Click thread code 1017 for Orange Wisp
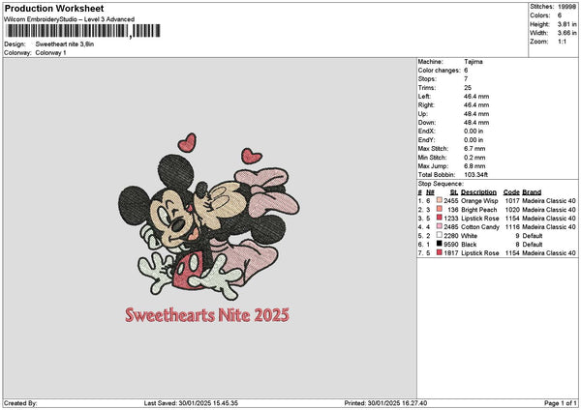 (x=512, y=201)
